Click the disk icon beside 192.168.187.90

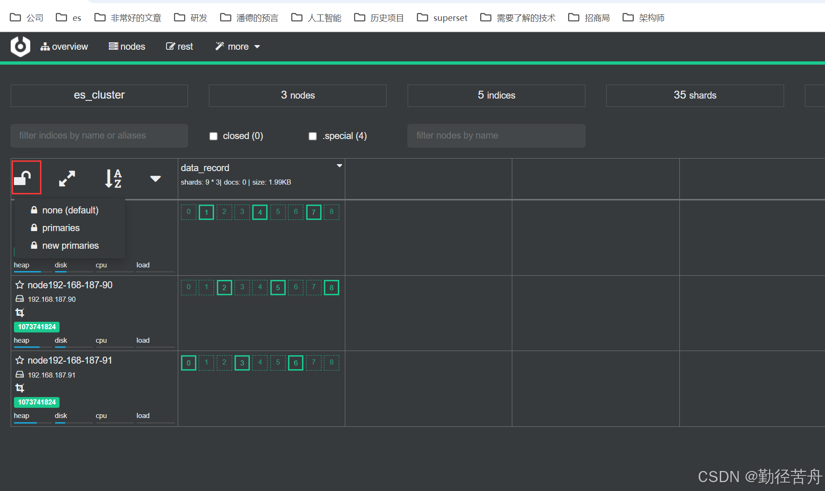point(20,299)
